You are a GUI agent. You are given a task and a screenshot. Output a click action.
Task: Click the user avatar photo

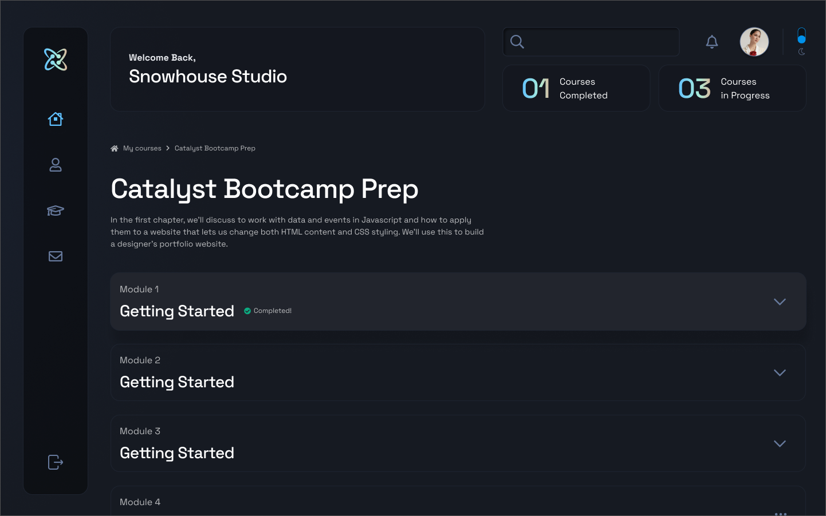(754, 42)
